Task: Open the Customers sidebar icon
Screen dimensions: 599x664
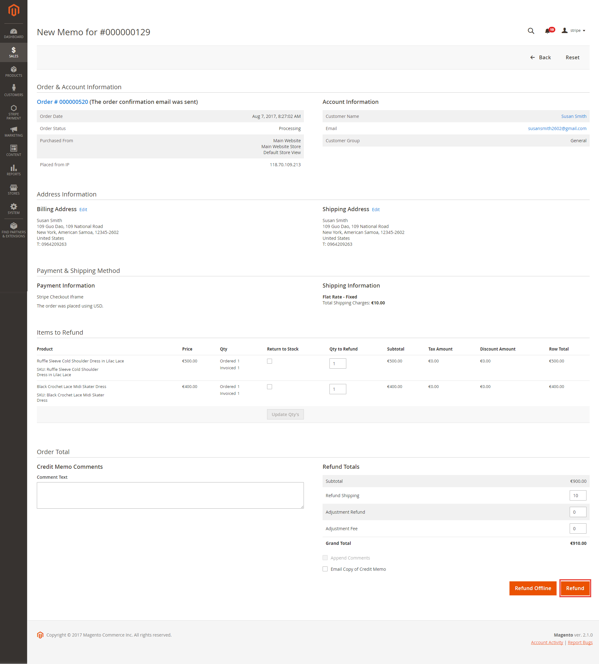Action: [13, 90]
